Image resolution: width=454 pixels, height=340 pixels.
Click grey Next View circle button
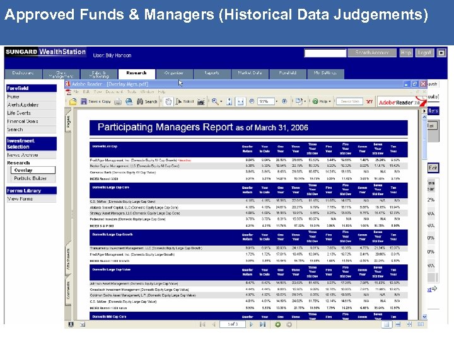289,324
